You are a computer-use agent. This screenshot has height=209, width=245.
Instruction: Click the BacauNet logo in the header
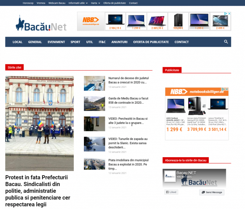[41, 23]
